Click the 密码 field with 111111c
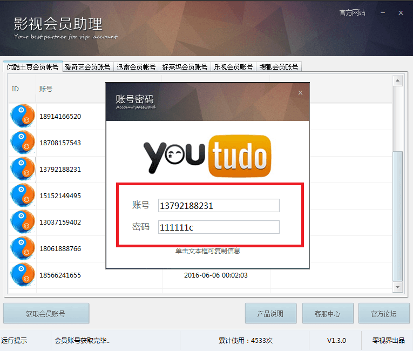This screenshot has height=351, width=413. tap(219, 227)
